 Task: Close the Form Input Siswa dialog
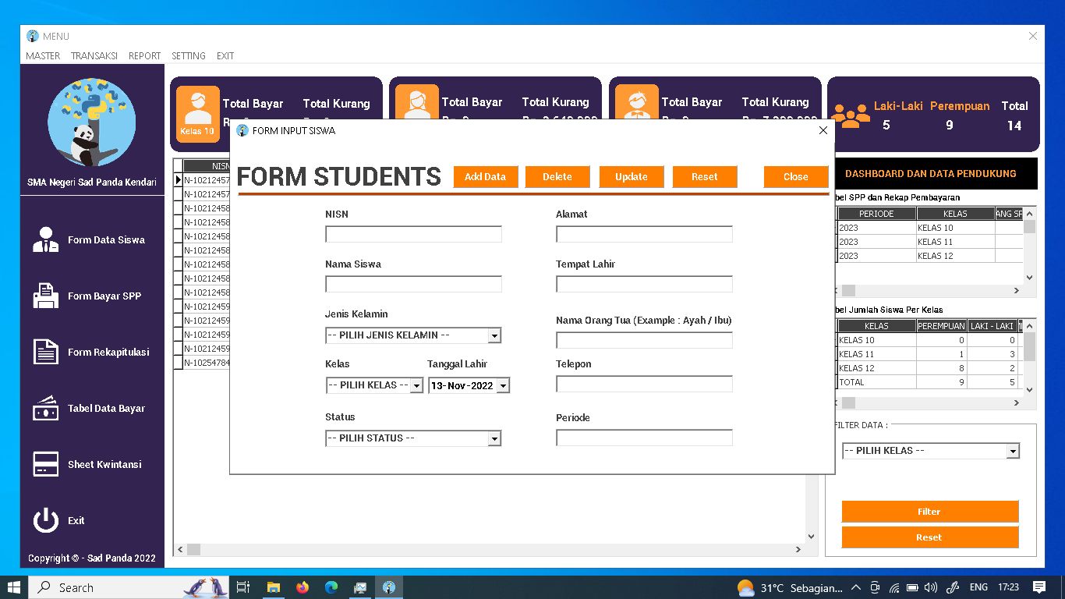click(823, 130)
